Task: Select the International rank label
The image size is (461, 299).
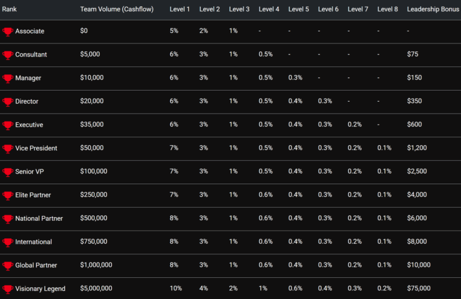Action: point(34,242)
